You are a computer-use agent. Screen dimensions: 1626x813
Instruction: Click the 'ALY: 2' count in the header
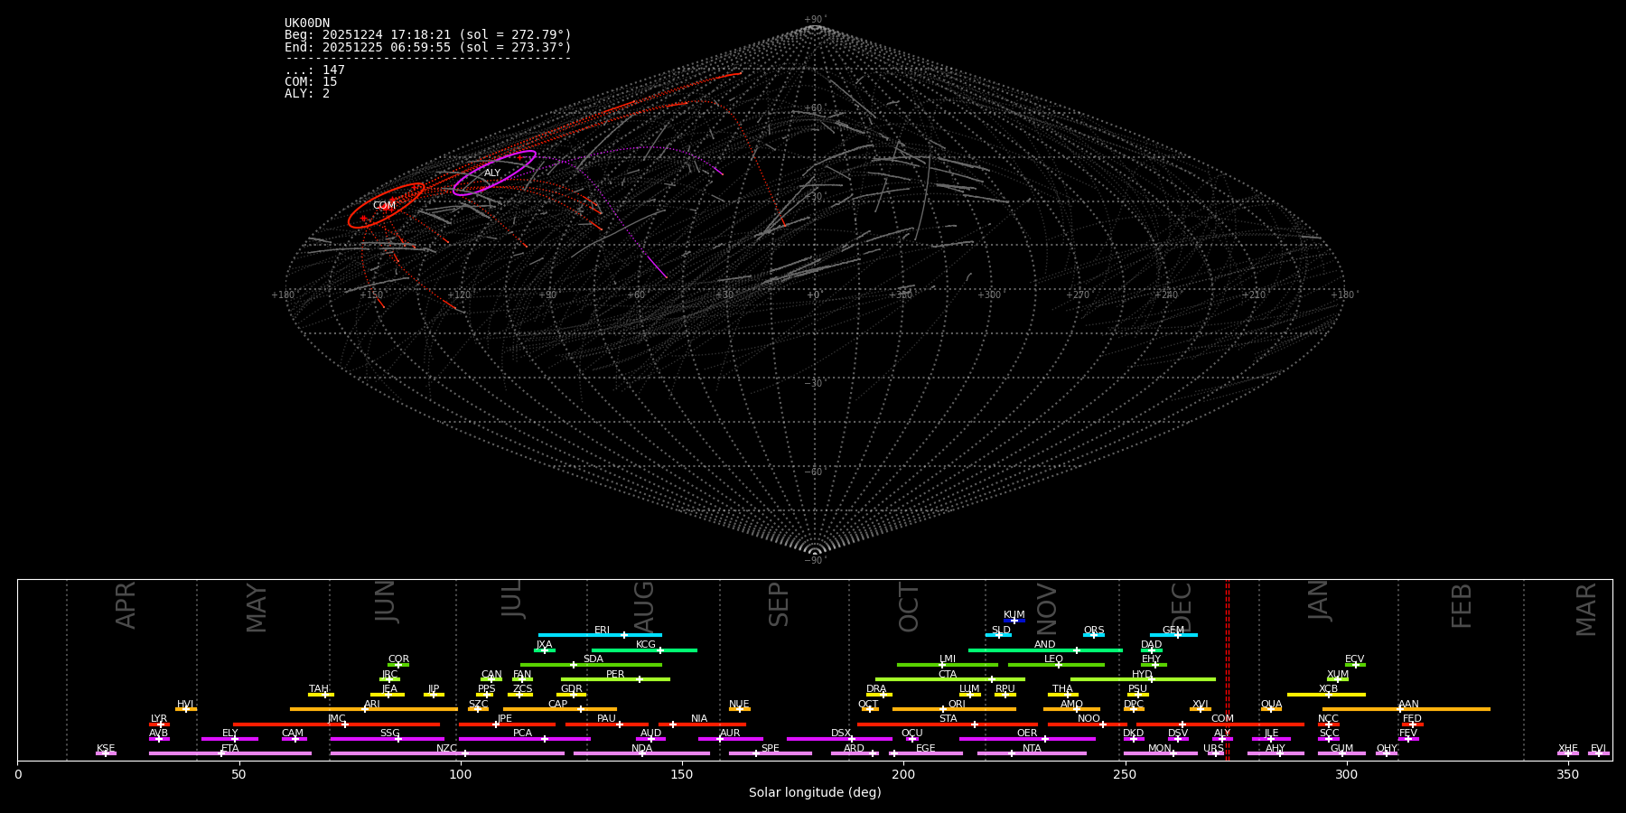[307, 94]
